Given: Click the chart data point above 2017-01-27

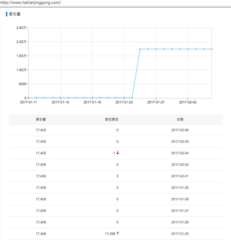Looking at the screenshot, I should tap(156, 49).
